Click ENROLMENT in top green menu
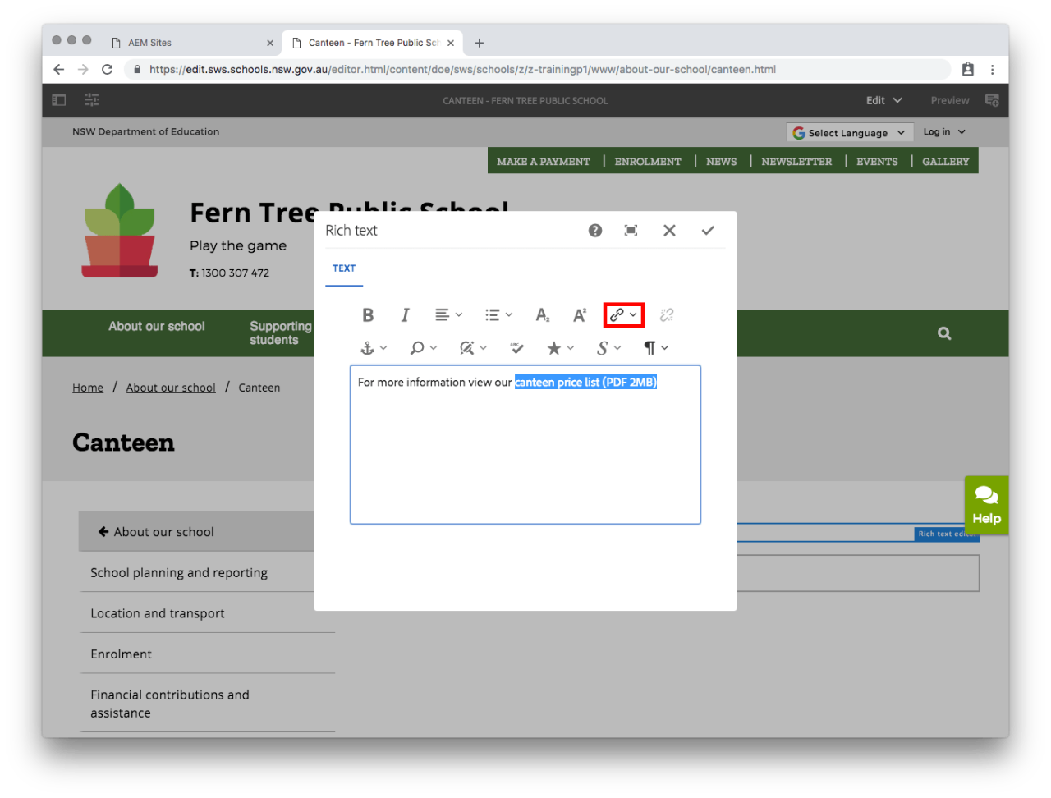Screen dimensions: 1051x798 (648, 162)
